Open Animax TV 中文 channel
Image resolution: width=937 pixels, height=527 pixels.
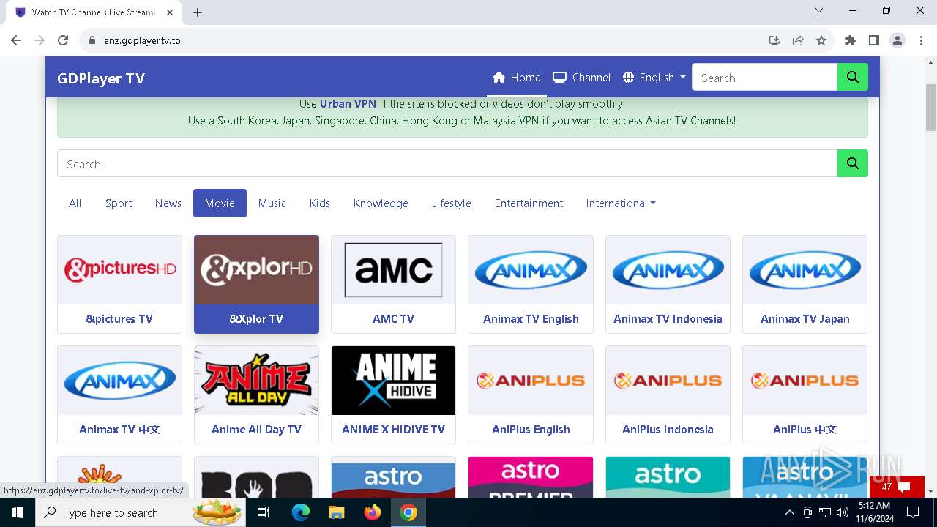coord(119,429)
